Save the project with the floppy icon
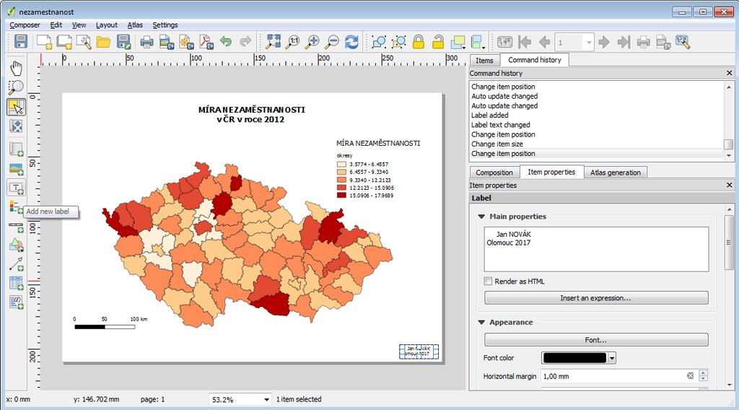 pos(20,42)
